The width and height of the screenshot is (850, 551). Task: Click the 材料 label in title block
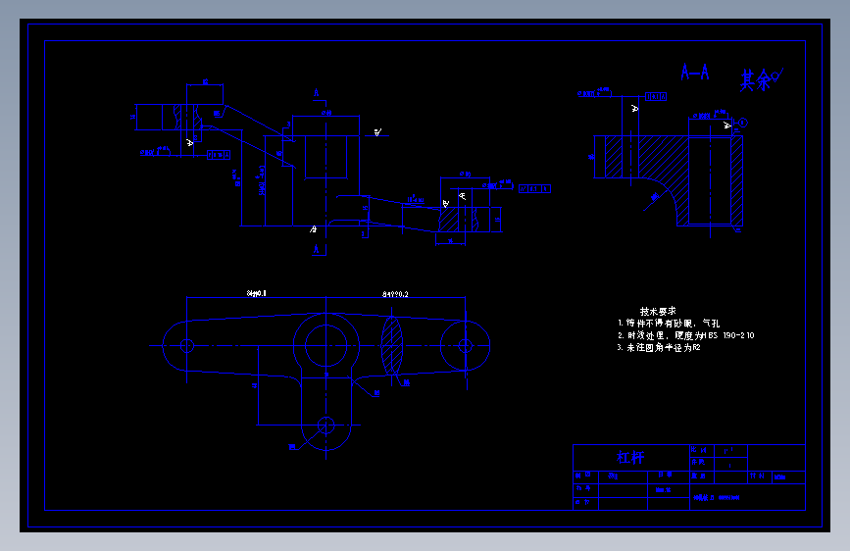pyautogui.click(x=757, y=476)
